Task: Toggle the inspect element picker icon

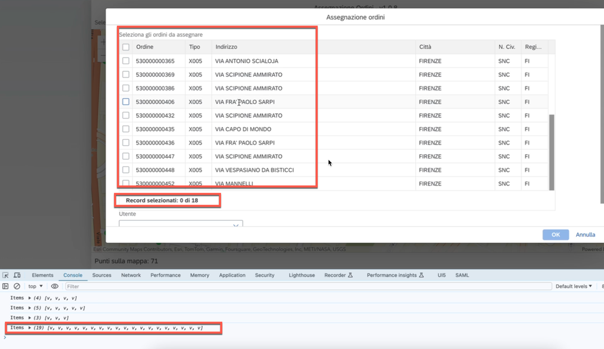Action: [5, 275]
